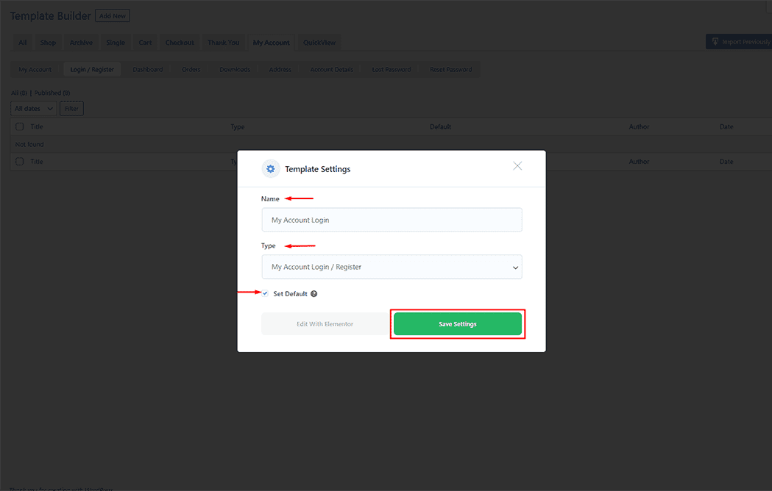
Task: Click the Template Settings gear icon
Action: point(271,168)
